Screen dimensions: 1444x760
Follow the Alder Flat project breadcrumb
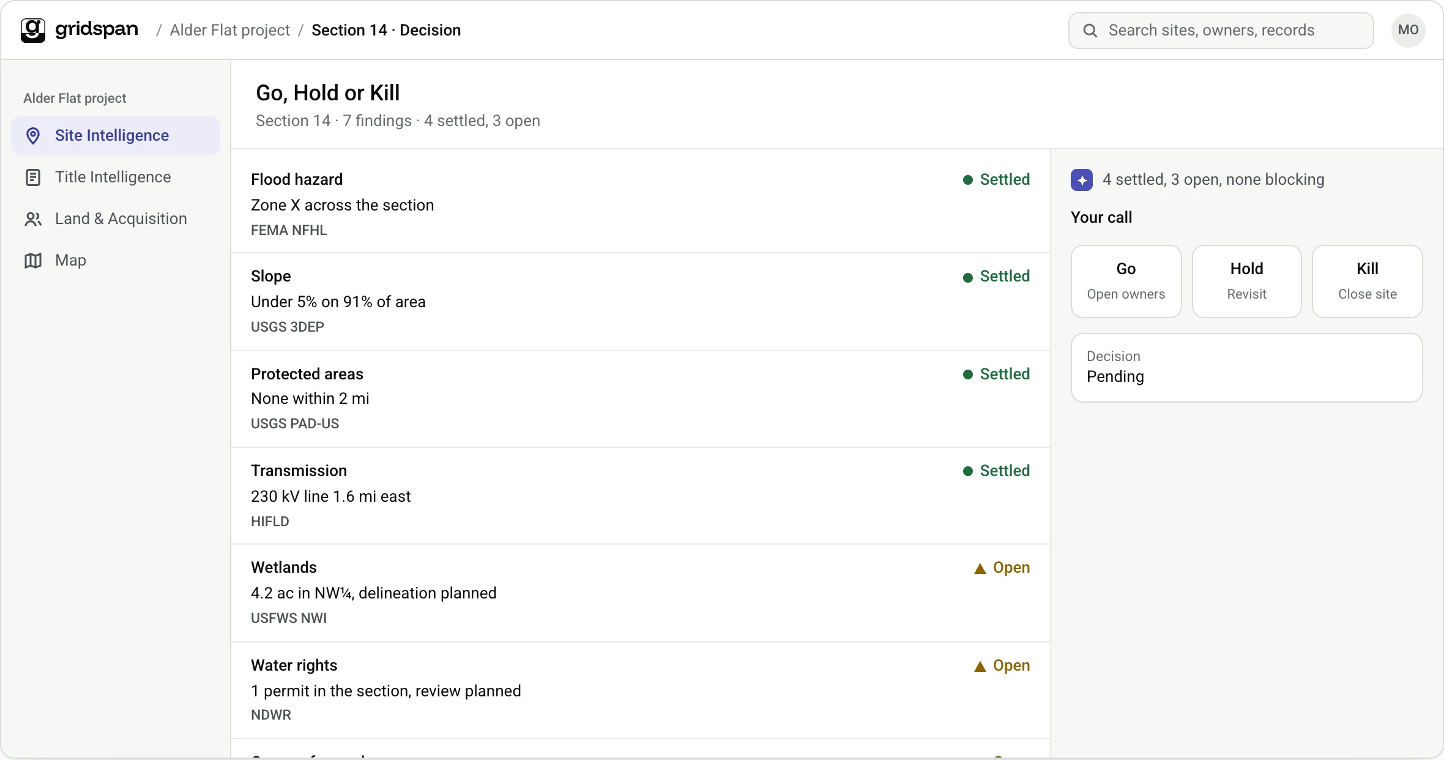[x=230, y=30]
